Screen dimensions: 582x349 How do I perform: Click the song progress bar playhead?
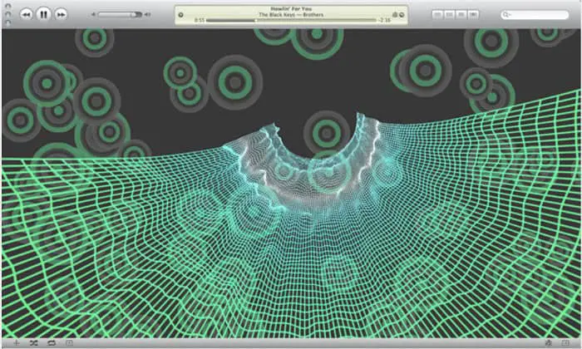tap(256, 21)
